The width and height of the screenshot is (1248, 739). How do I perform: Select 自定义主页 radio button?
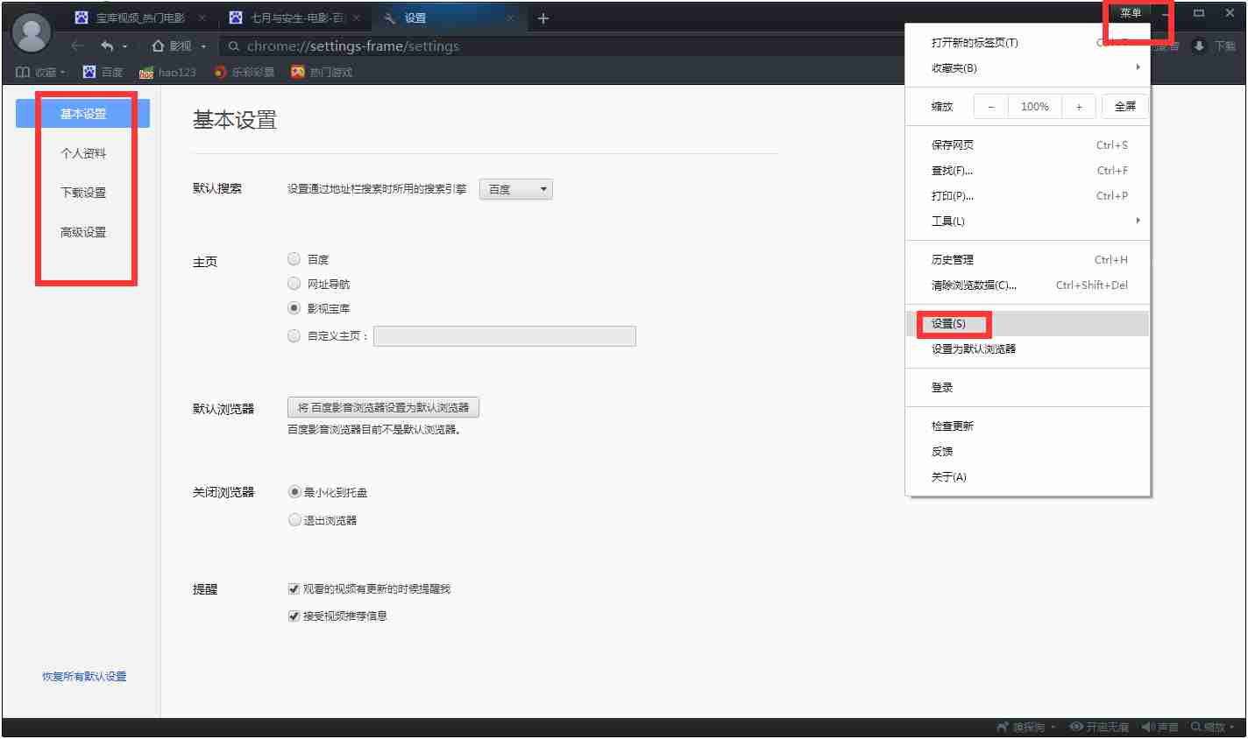point(294,335)
